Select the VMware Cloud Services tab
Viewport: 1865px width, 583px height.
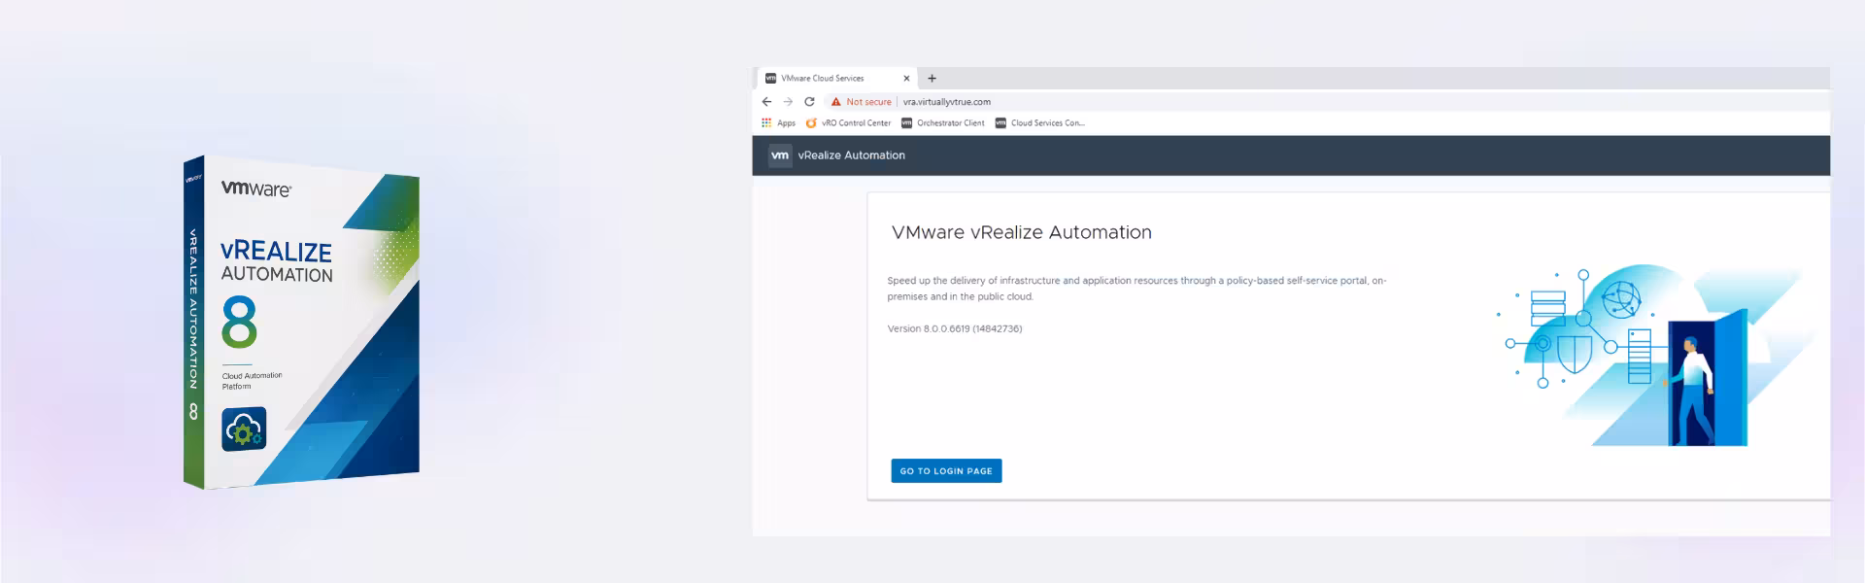[836, 79]
